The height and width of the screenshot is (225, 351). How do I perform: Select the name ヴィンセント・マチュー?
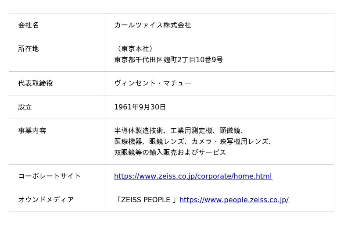click(152, 83)
